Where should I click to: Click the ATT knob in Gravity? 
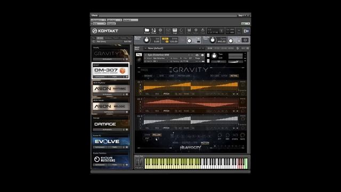[220, 135]
